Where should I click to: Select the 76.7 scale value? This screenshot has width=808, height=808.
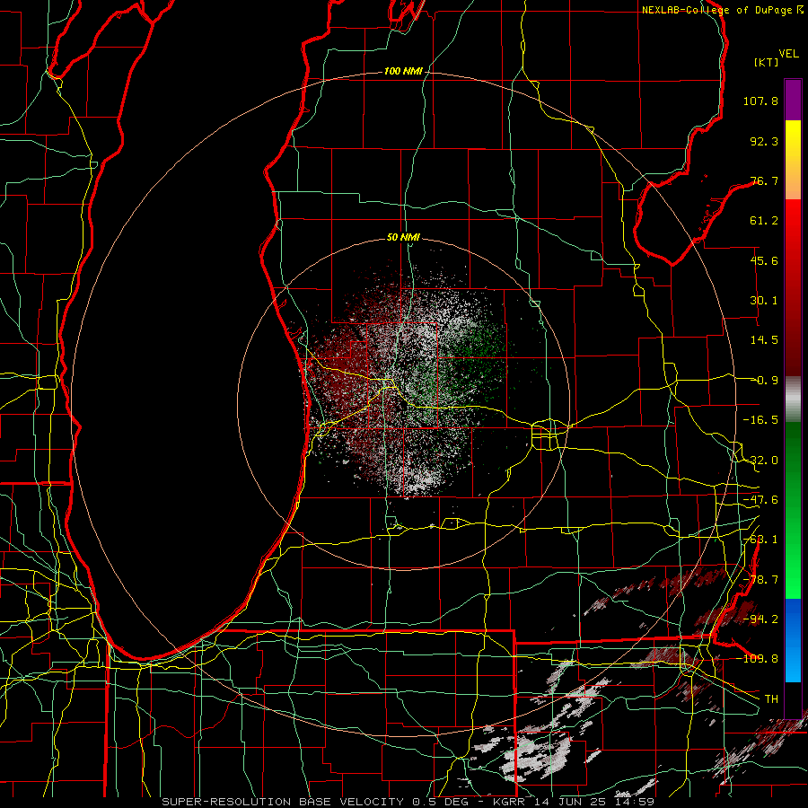click(764, 180)
